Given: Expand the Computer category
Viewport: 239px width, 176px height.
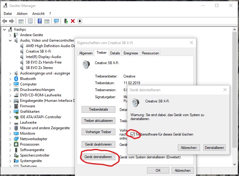Looking at the screenshot, I should click(10, 85).
